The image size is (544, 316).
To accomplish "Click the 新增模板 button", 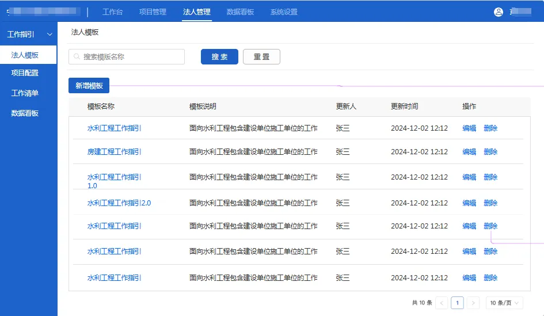I will (x=89, y=86).
